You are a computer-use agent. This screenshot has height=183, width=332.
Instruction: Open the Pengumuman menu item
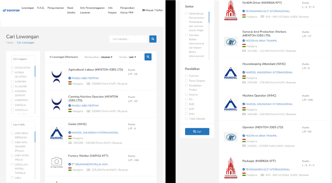(x=56, y=8)
